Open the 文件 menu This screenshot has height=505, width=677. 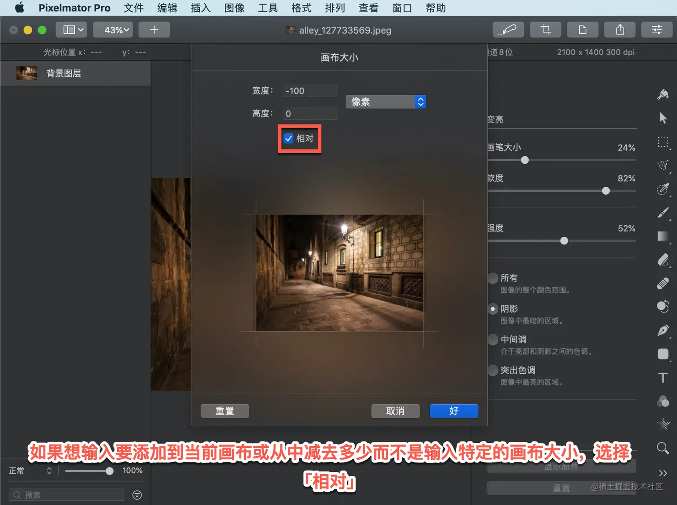click(133, 8)
